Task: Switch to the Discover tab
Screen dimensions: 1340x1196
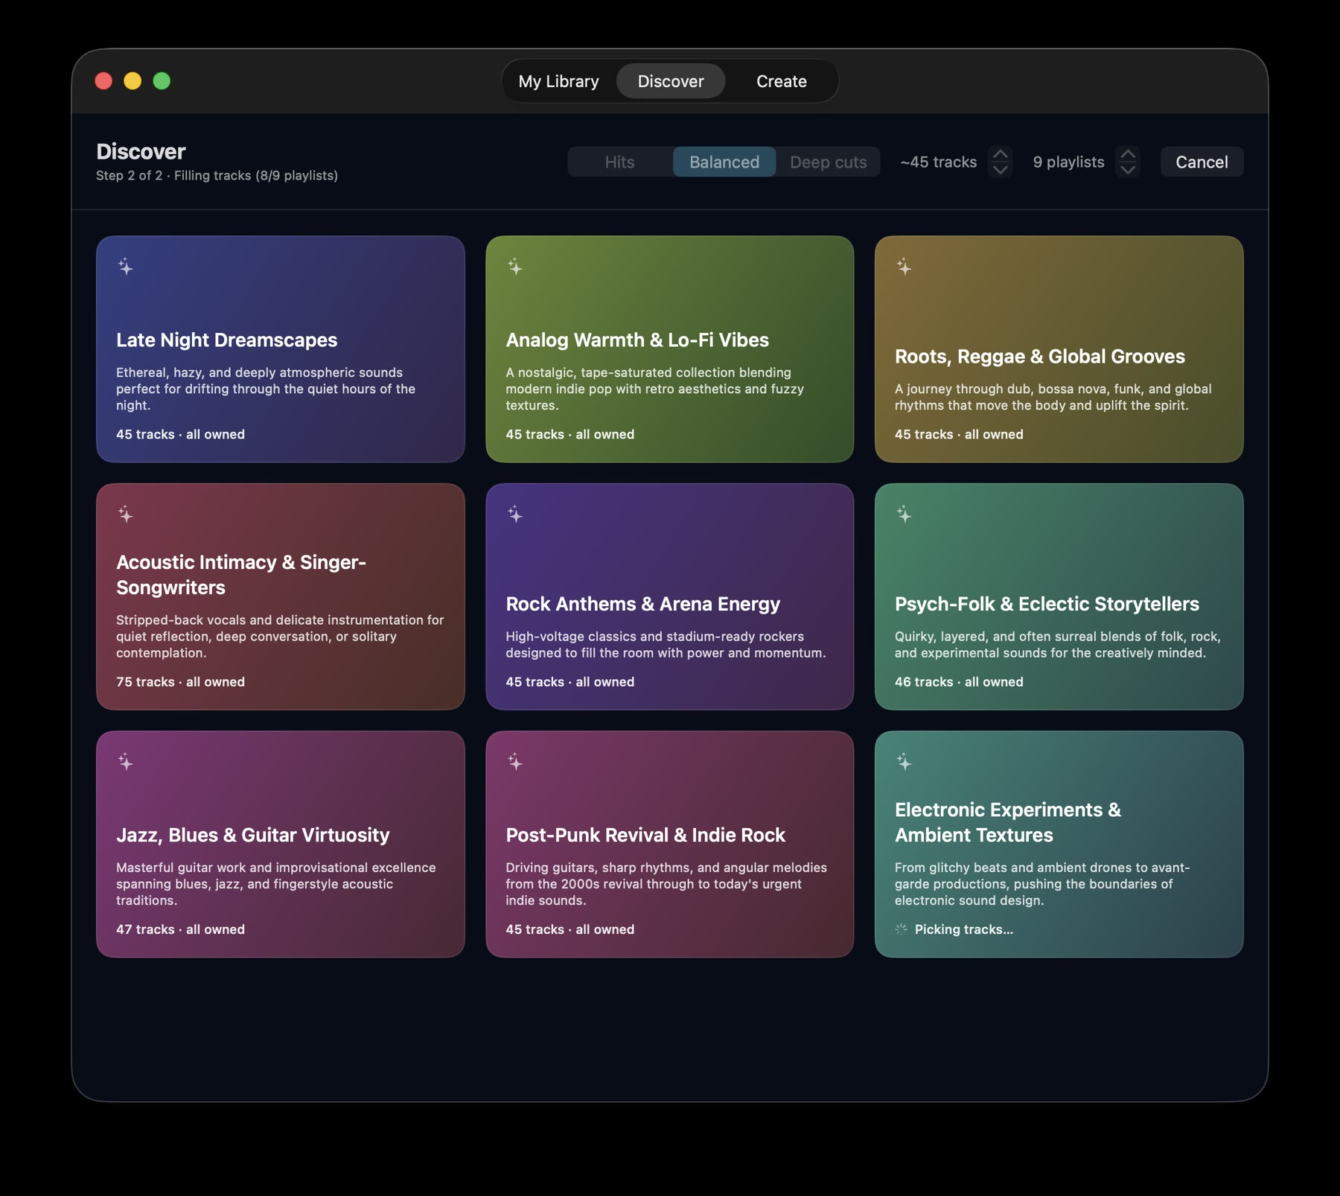Action: (671, 81)
